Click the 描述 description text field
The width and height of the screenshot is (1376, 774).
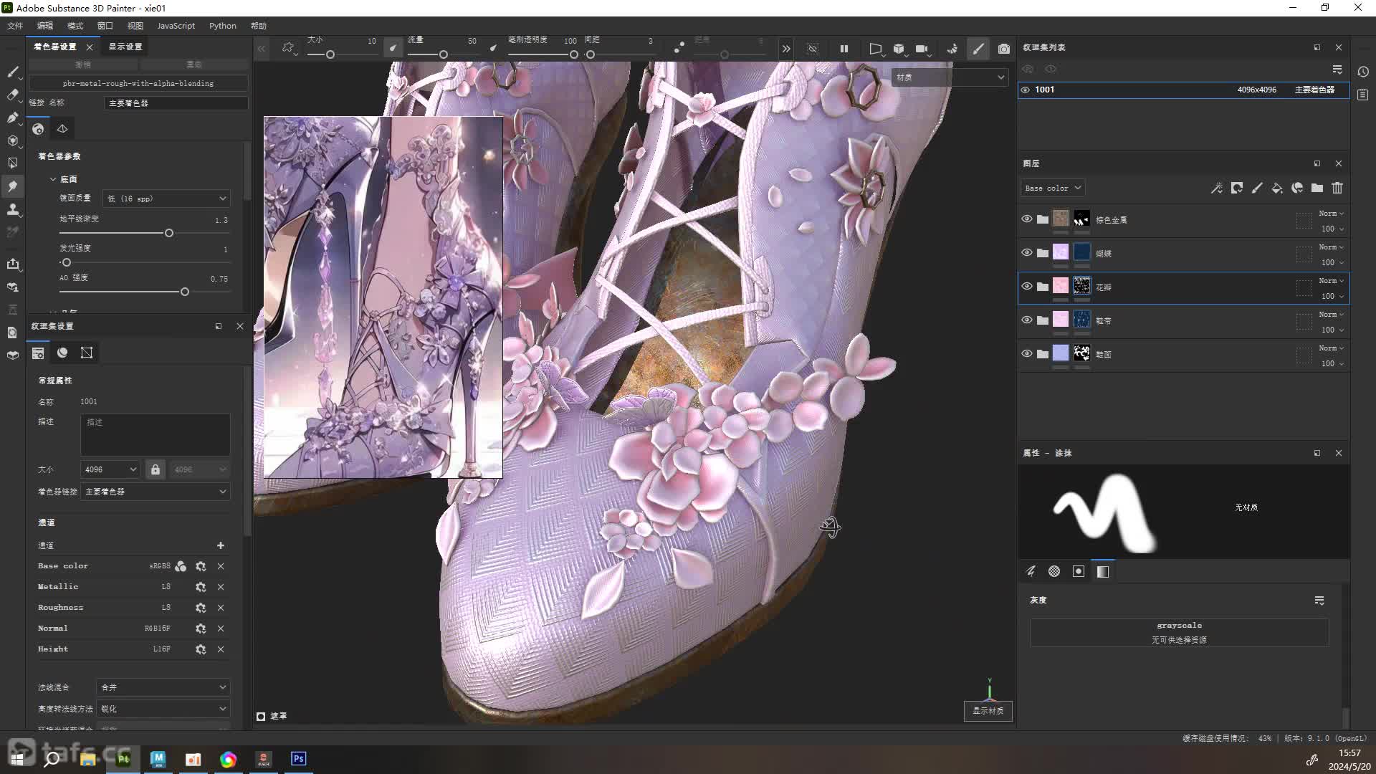coord(156,434)
